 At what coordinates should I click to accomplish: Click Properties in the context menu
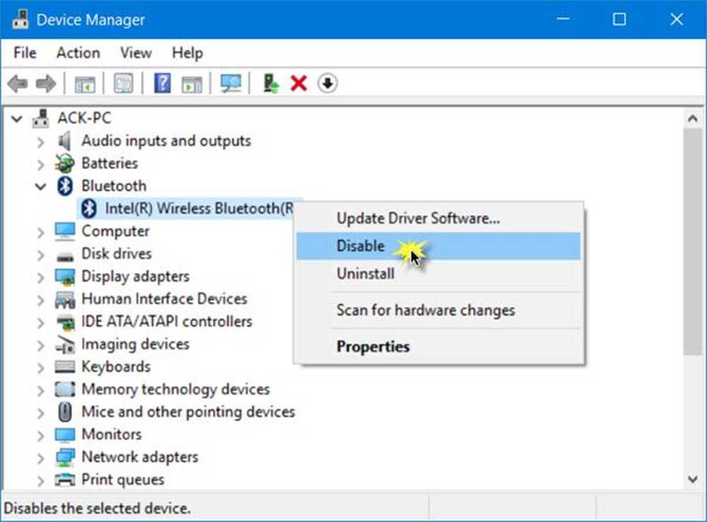point(373,347)
